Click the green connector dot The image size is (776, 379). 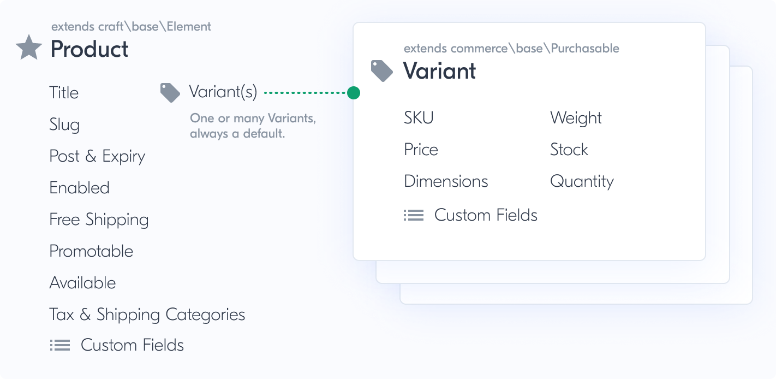354,93
